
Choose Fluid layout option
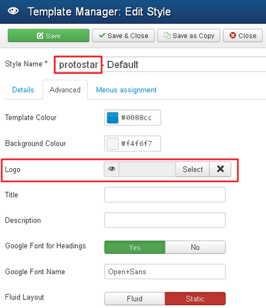point(135,299)
